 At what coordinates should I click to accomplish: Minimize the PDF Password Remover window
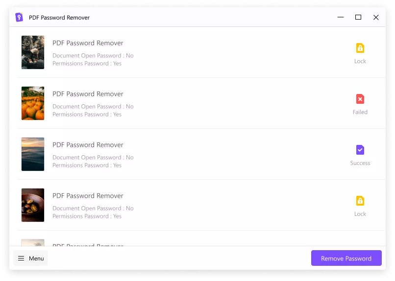341,18
